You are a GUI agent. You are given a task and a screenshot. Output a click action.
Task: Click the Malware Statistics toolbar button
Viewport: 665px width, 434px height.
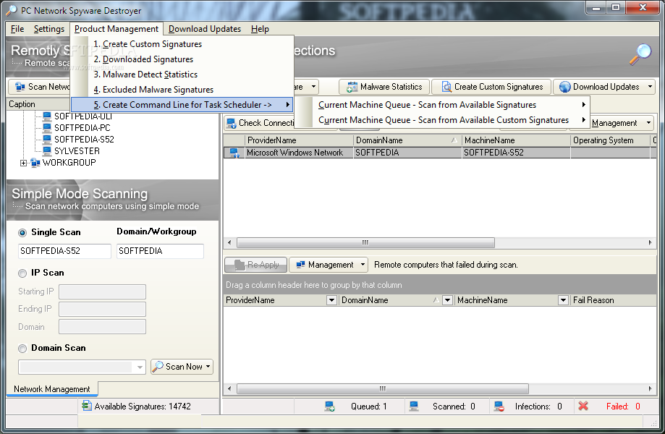pyautogui.click(x=384, y=87)
